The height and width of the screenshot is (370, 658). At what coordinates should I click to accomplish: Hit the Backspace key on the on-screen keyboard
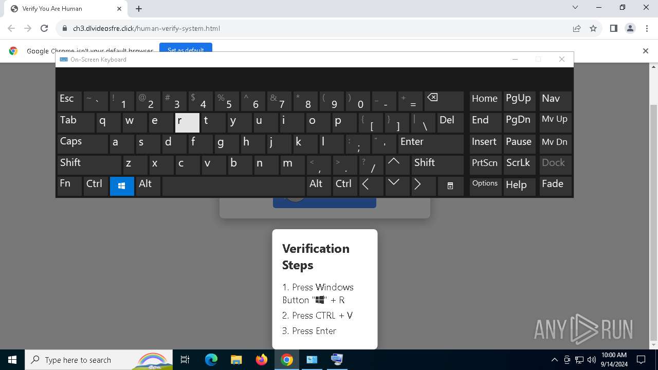(444, 102)
